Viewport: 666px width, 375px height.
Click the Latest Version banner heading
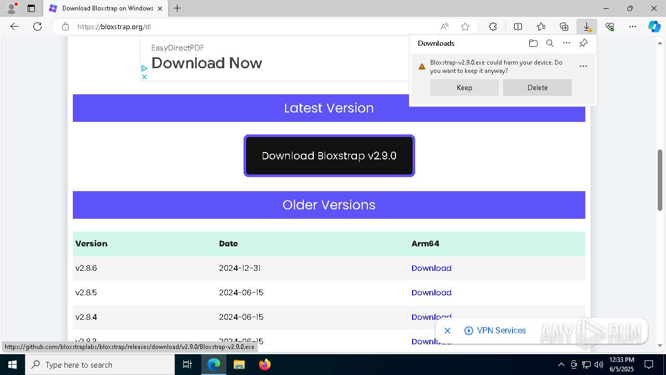(329, 108)
